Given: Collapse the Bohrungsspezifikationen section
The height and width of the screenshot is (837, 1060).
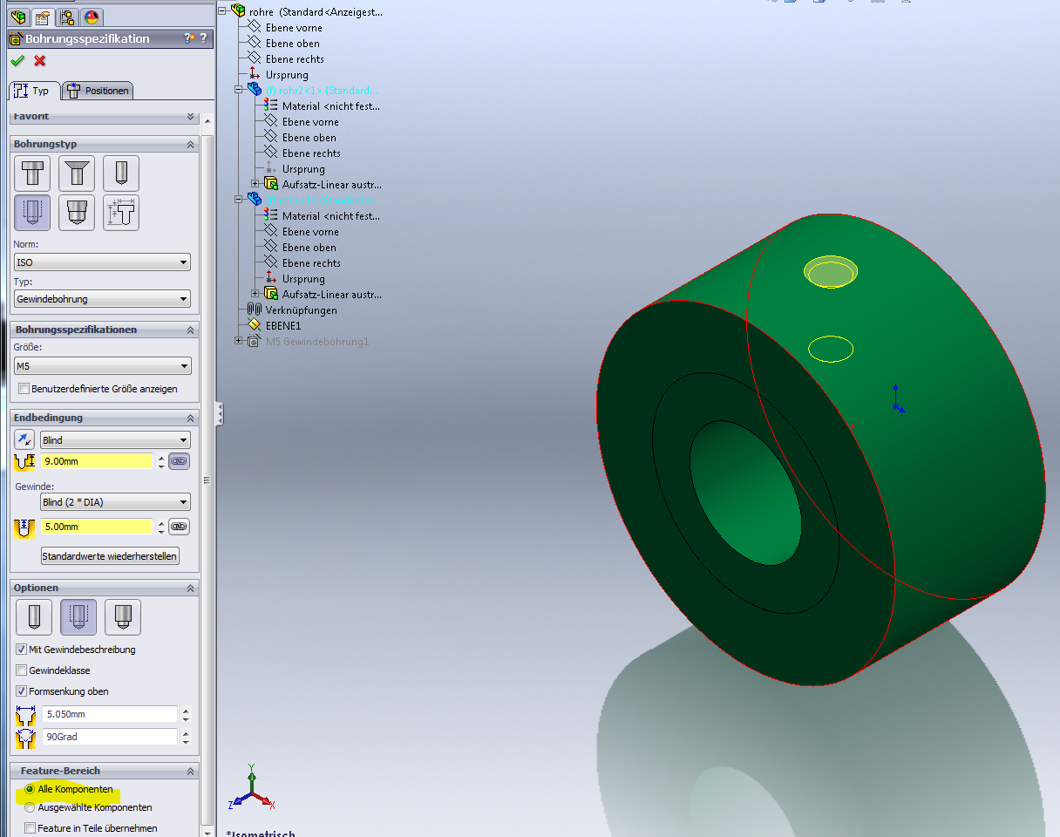Looking at the screenshot, I should coord(190,330).
